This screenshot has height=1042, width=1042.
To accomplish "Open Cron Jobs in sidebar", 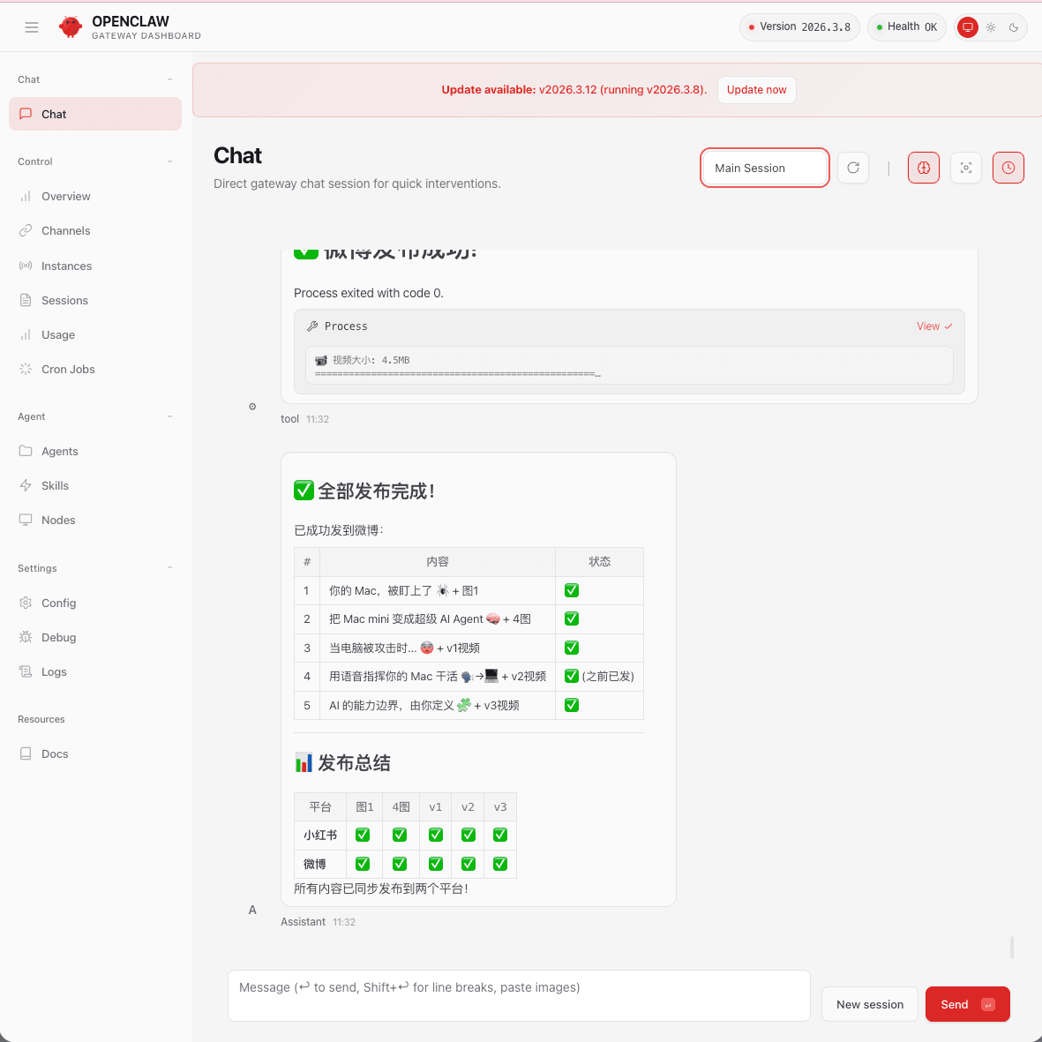I will (68, 370).
